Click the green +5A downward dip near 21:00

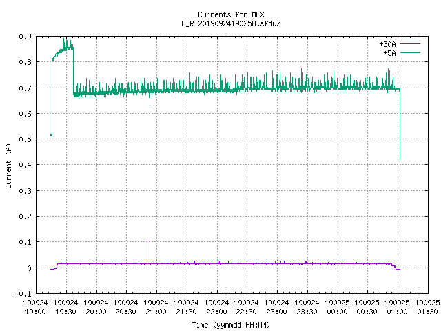[150, 99]
